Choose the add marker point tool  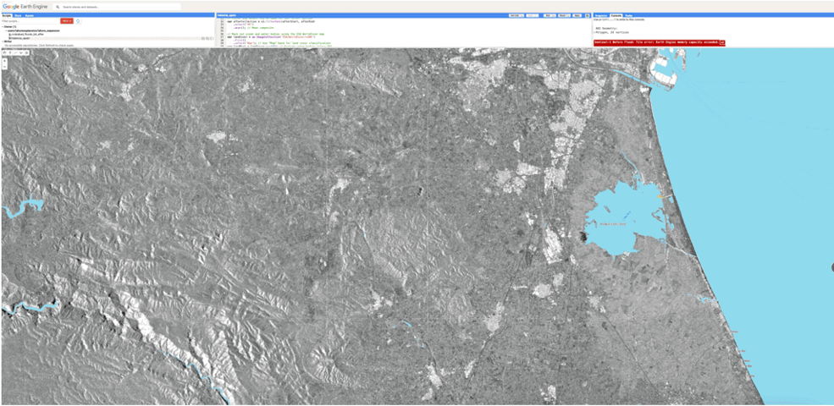(10, 52)
